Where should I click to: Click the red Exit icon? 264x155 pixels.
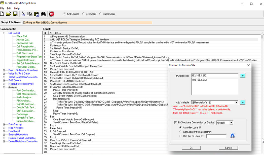coord(52,14)
